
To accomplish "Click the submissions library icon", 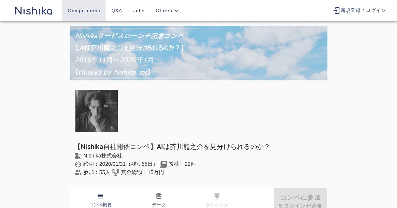I will click(163, 164).
